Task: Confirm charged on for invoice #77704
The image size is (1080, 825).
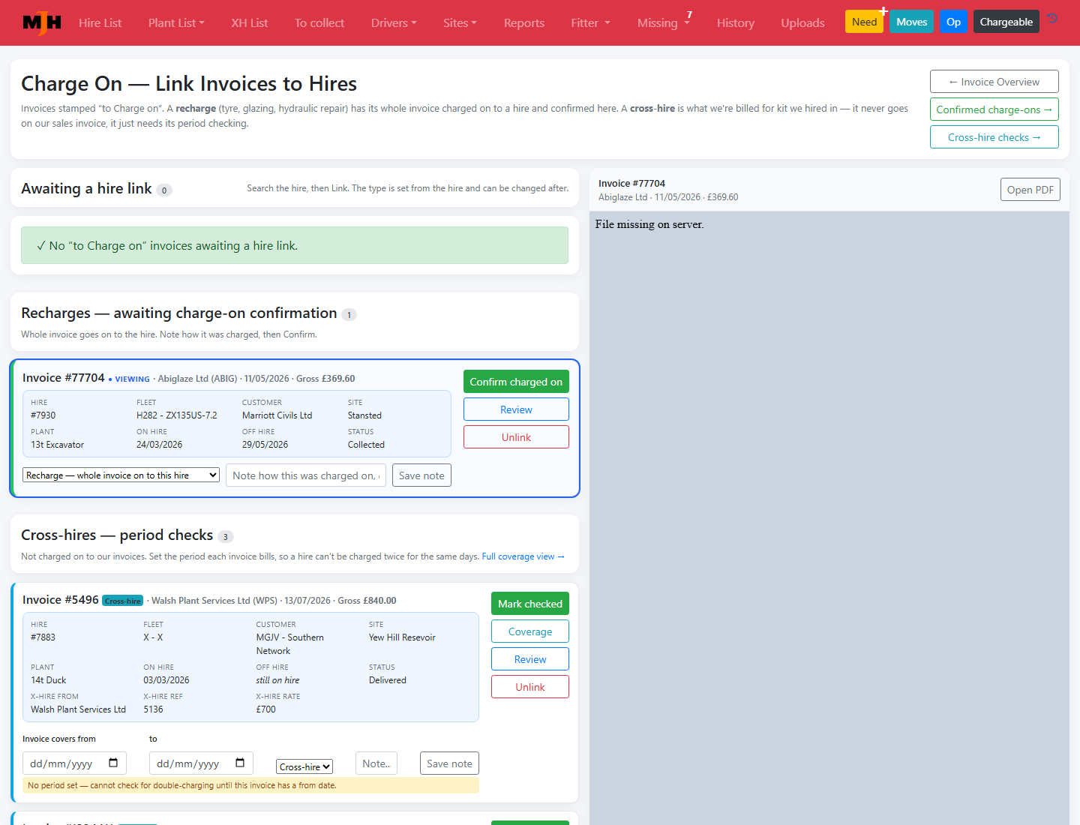Action: (516, 382)
